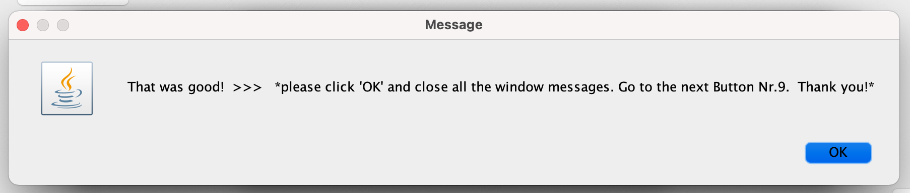Close the Message dialog with red button
Image resolution: width=910 pixels, height=193 pixels.
23,25
